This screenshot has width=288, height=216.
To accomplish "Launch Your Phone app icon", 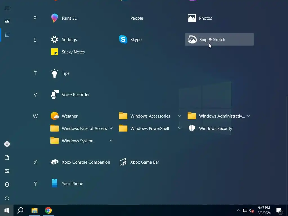I will coord(55,183).
